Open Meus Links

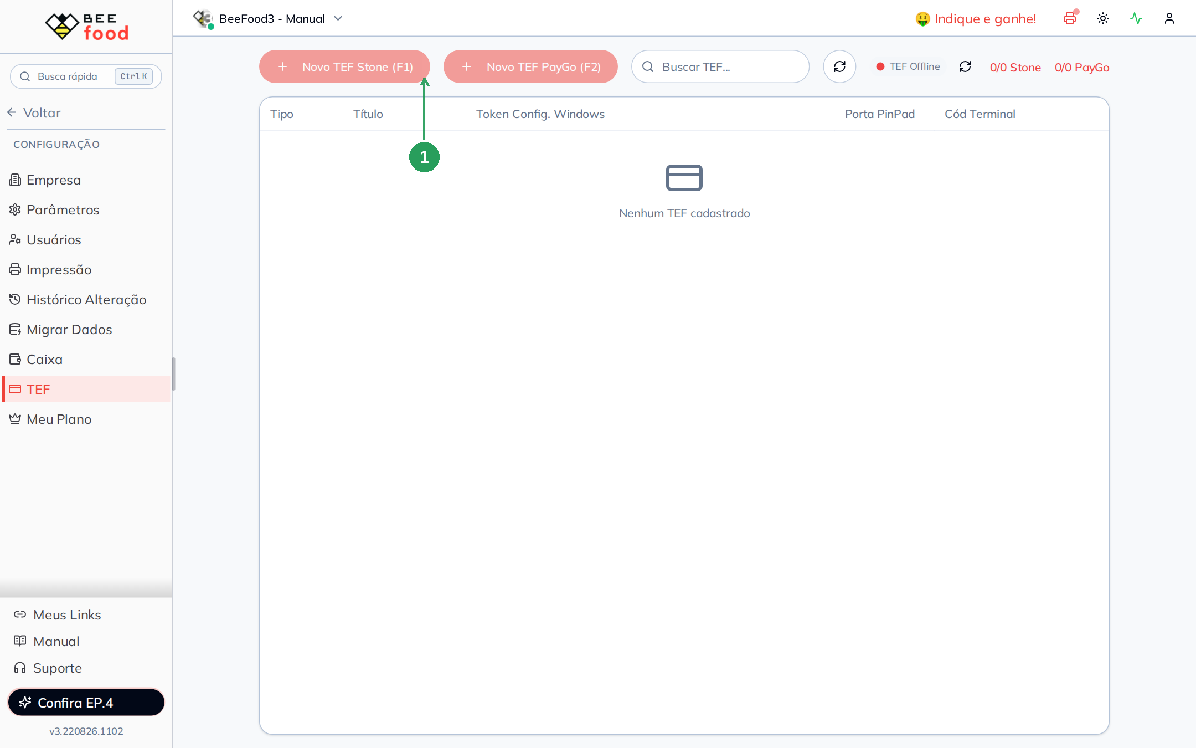58,615
